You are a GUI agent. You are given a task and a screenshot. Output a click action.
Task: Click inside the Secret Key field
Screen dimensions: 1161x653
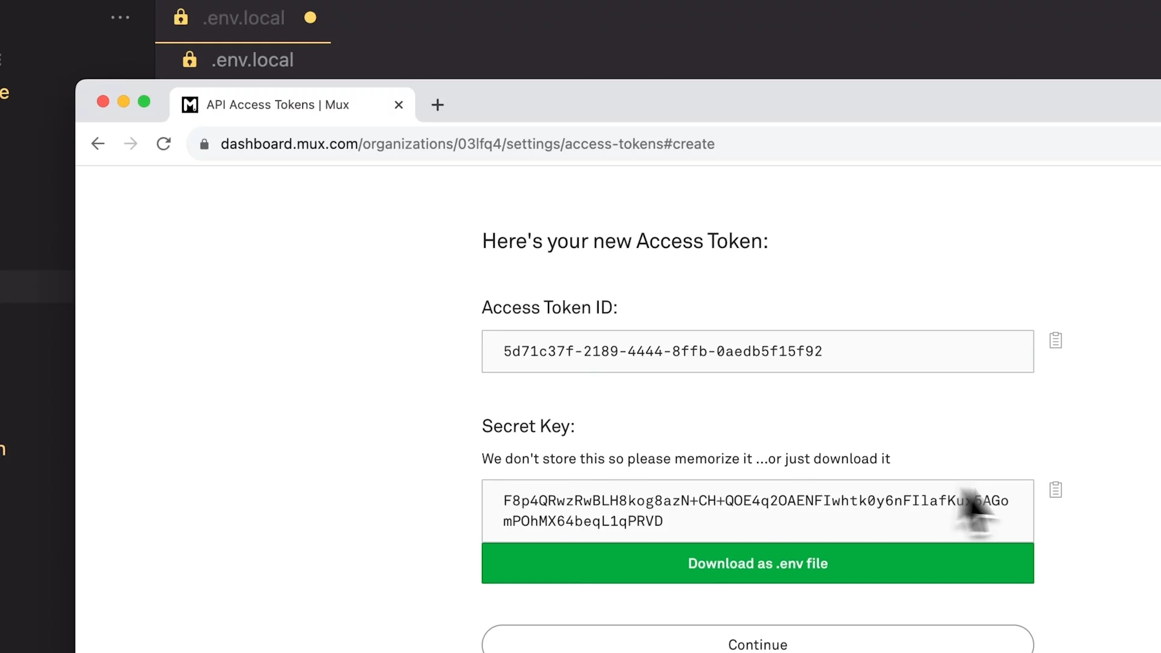726,512
